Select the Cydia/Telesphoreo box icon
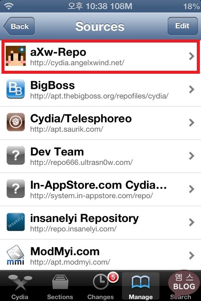Screen dimensions: 201x301 click(x=16, y=122)
